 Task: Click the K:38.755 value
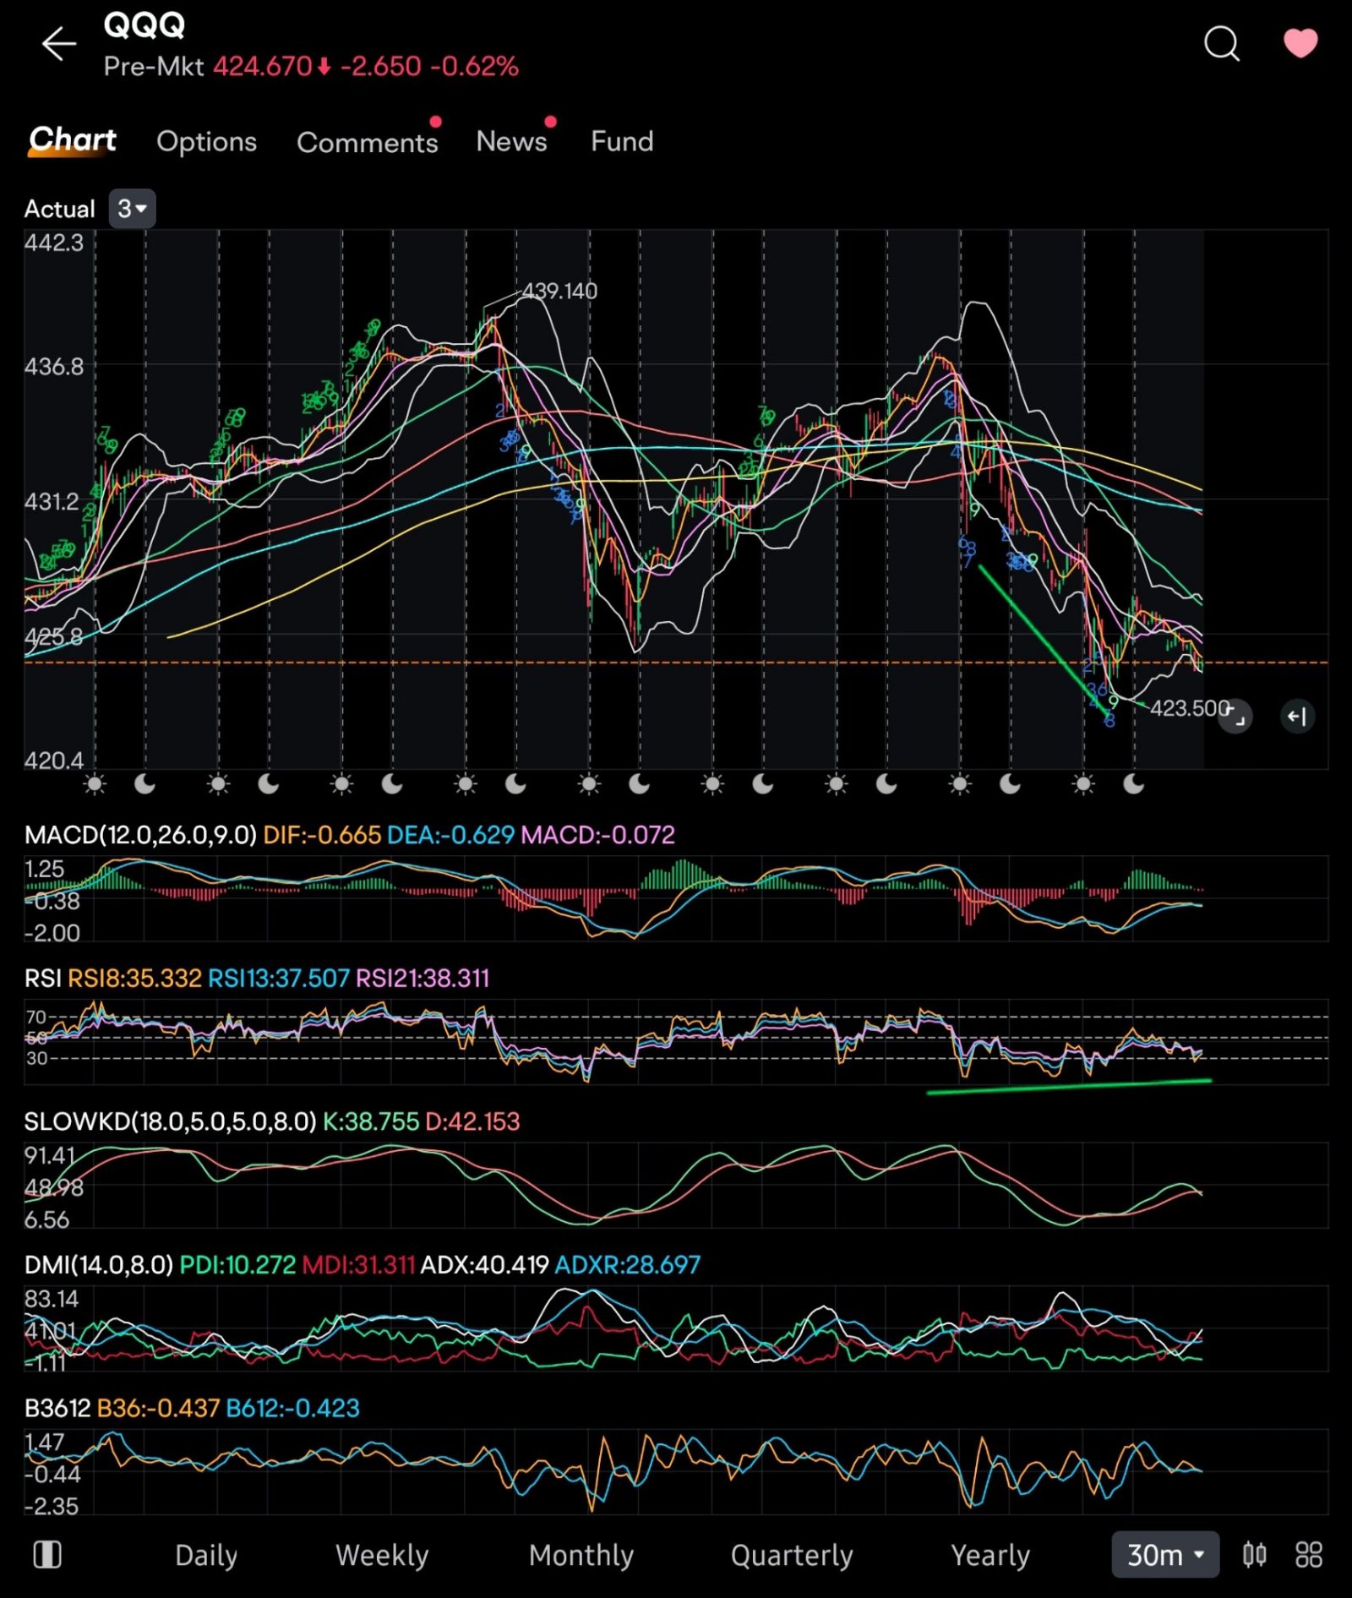pos(370,1121)
